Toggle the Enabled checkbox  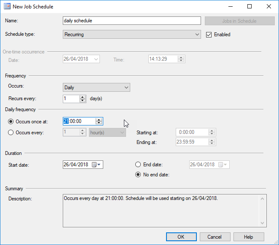click(209, 35)
